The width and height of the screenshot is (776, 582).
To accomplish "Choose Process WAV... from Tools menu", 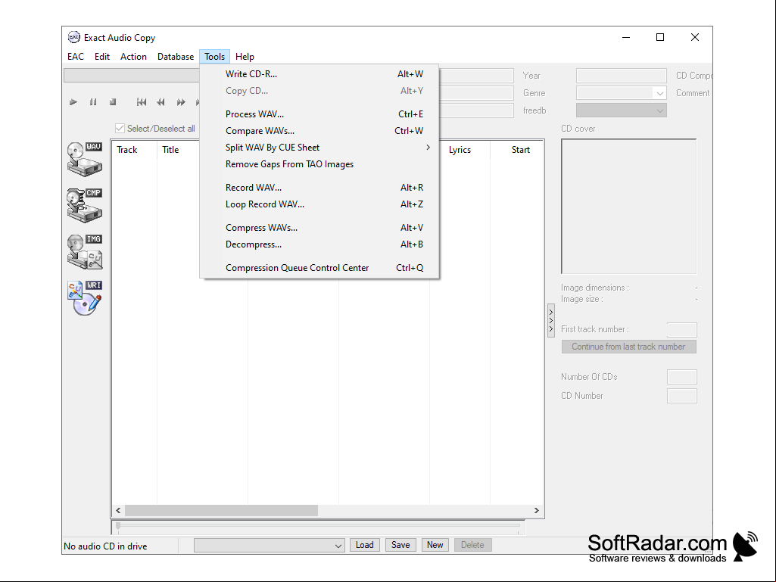I will tap(319, 114).
